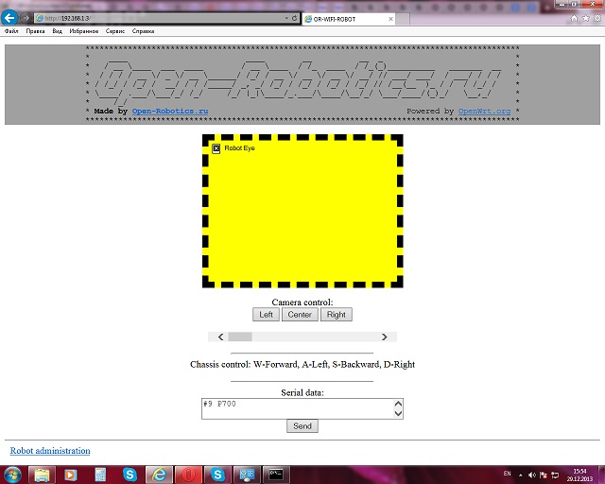Click the Serial data text box
Screen dimensions: 605x484
click(x=297, y=408)
